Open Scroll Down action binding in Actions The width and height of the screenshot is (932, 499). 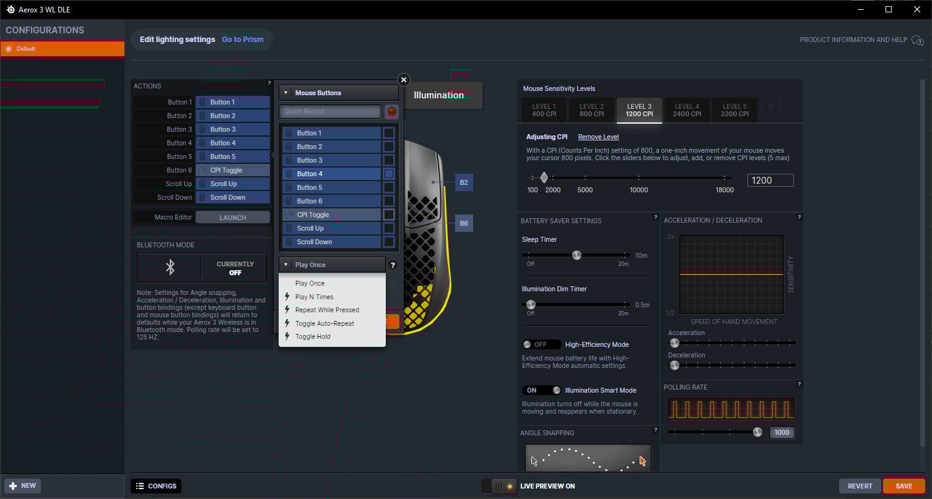tap(233, 197)
